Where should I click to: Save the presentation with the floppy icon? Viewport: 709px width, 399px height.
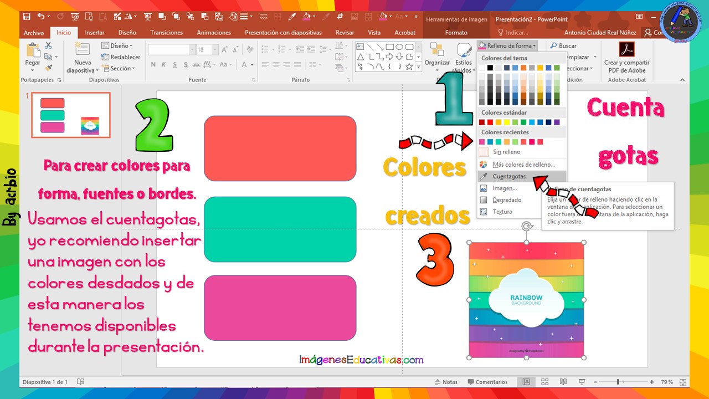pyautogui.click(x=27, y=17)
